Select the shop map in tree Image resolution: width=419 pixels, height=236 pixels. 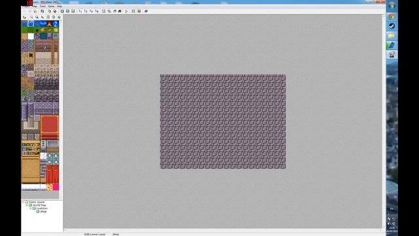[43, 212]
